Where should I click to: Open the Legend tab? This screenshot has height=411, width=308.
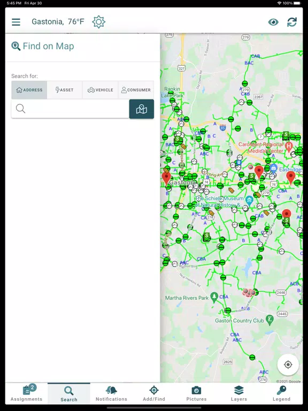[281, 394]
